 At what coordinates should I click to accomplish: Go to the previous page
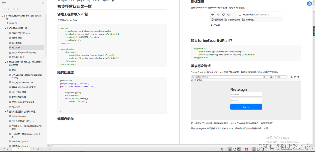(x=8, y=149)
